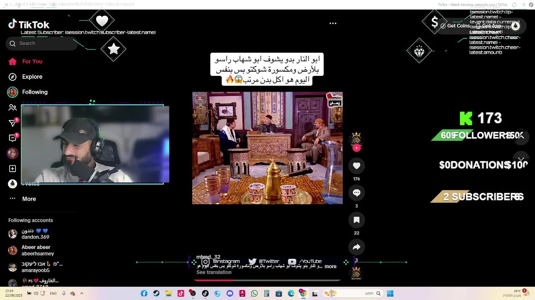Screen dimensions: 535x300
Task: Open Microsoft Edge from the taskbar
Action: point(291,294)
